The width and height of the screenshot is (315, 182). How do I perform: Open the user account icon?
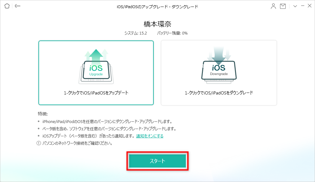pyautogui.click(x=273, y=6)
